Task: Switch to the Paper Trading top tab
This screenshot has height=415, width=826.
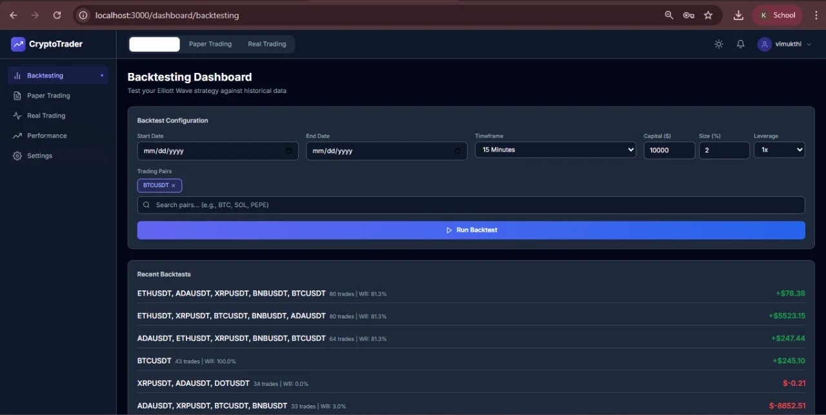Action: [210, 44]
